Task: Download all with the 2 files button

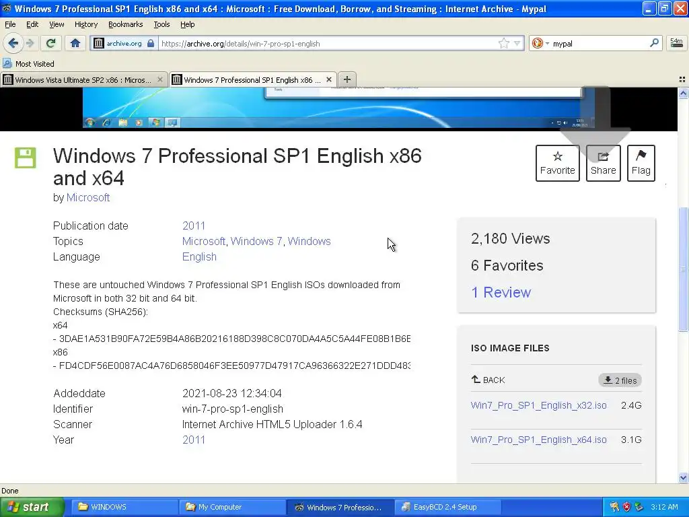Action: click(620, 380)
